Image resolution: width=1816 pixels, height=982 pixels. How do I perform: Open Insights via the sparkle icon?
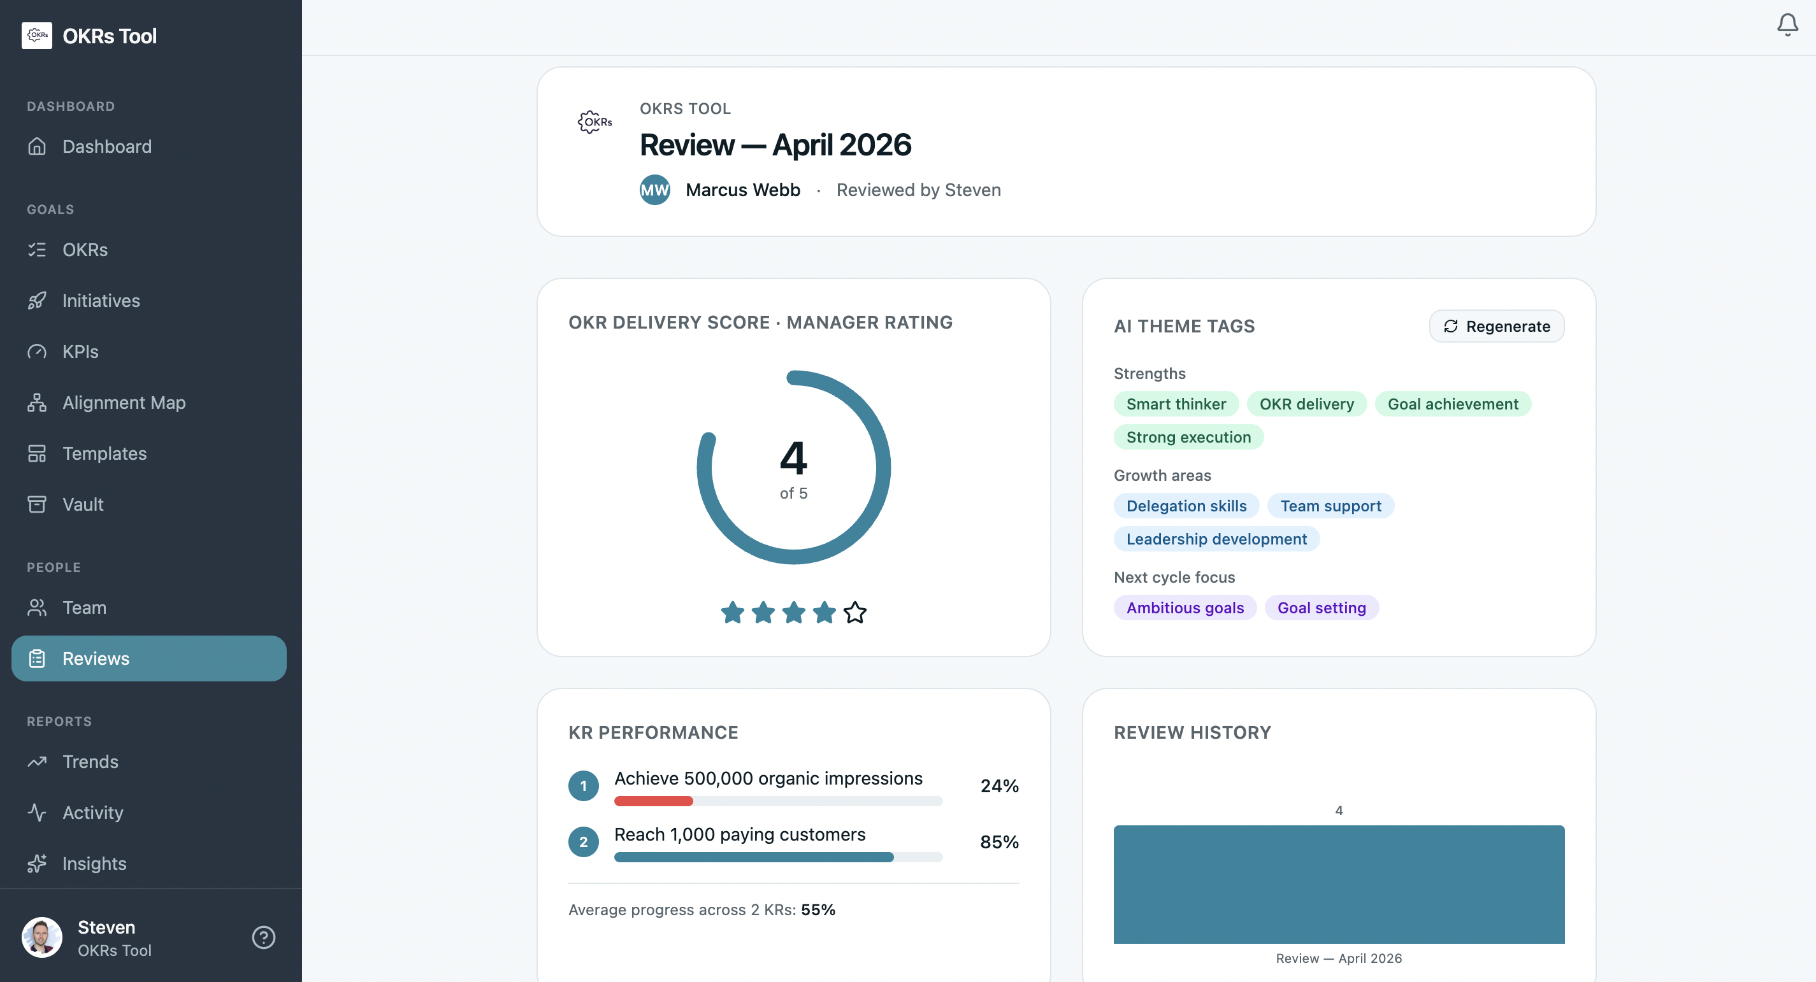[x=38, y=864]
